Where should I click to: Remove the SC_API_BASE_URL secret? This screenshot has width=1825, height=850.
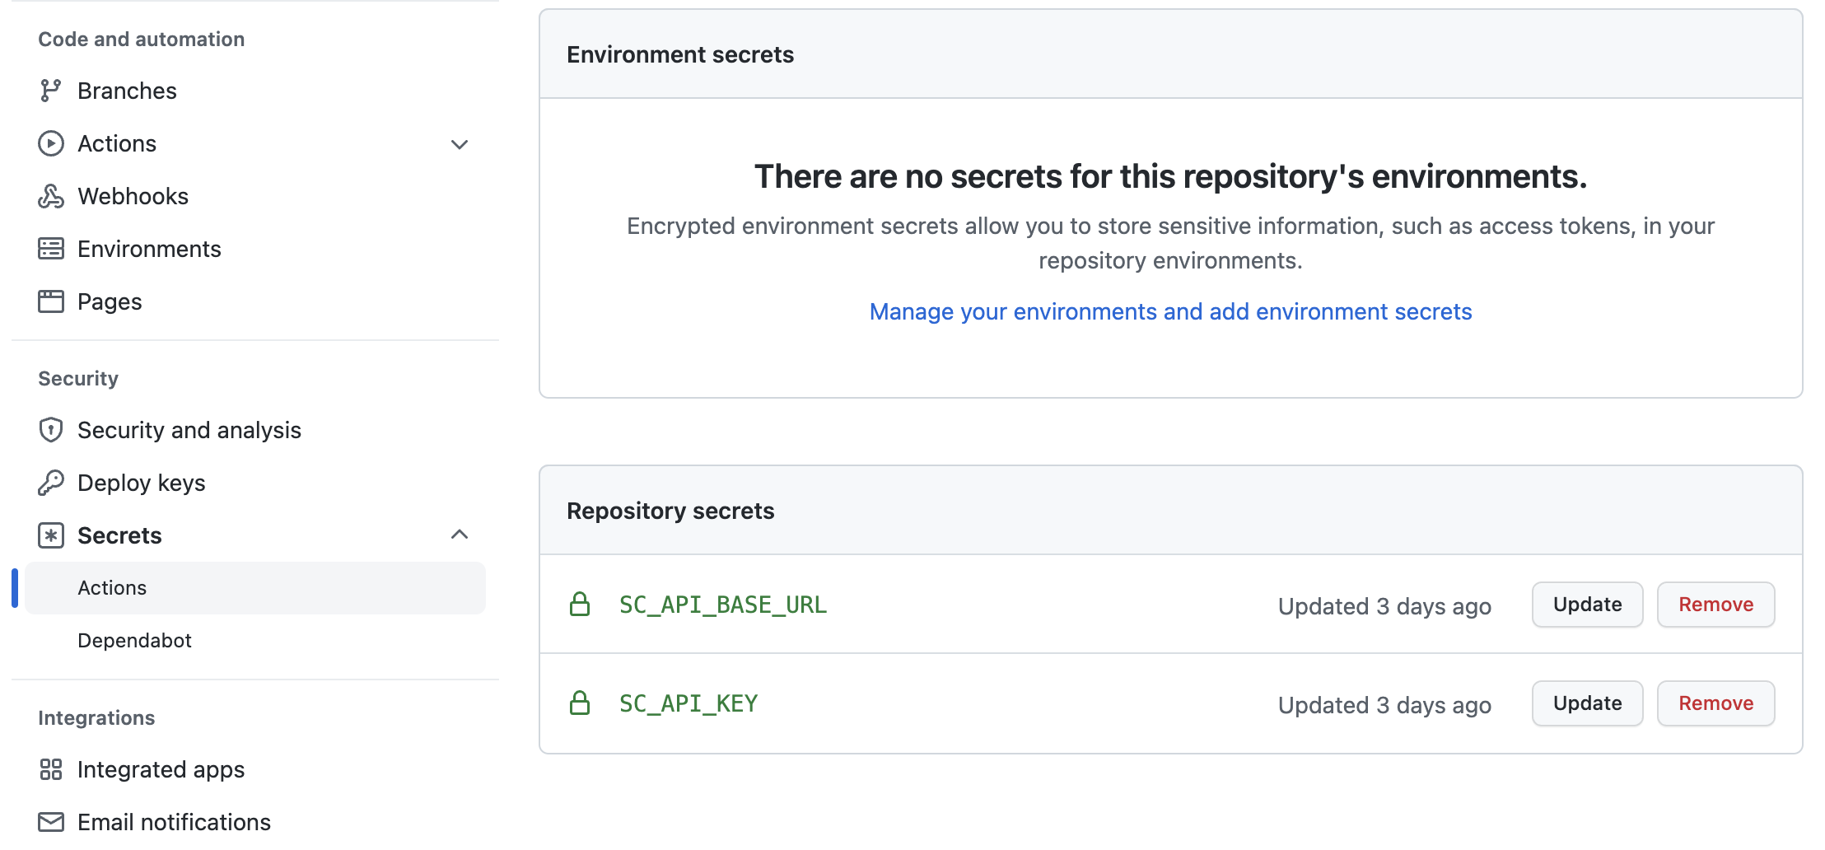1715,605
